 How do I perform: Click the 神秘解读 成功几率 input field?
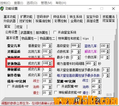click(x=46, y=69)
